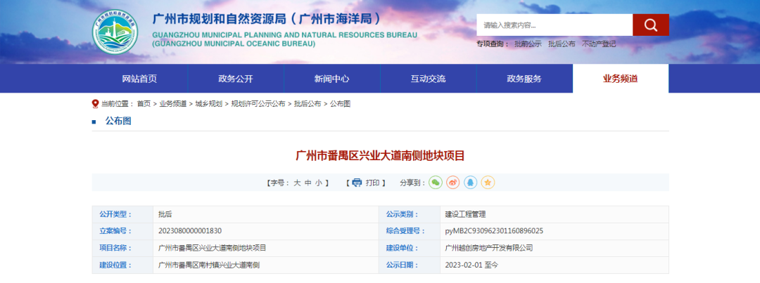
Task: Click the date 2023-02-01 至今
Action: [x=471, y=265]
